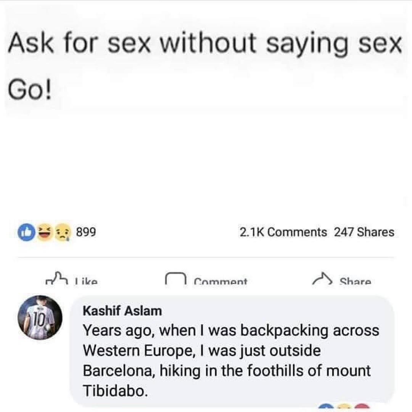The width and height of the screenshot is (412, 412).
Task: Tap the Share button label
Action: pyautogui.click(x=355, y=282)
